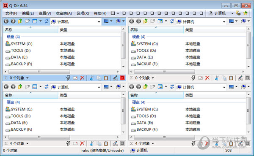This screenshot has width=254, height=156.
Task: Open the 帮助(H) menu
Action: (x=100, y=13)
